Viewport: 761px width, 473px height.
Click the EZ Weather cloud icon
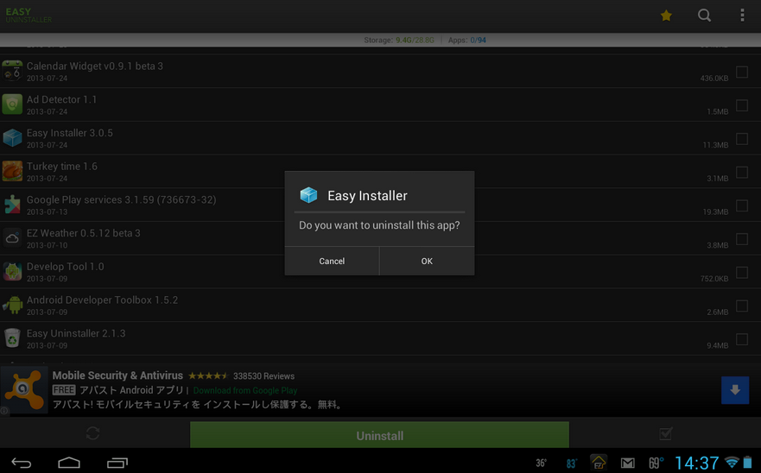(12, 238)
